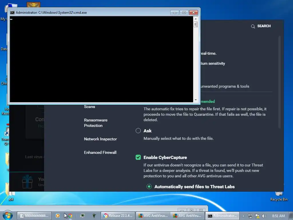Open Enhanced Firewall settings section
Image resolution: width=293 pixels, height=220 pixels.
tap(100, 152)
